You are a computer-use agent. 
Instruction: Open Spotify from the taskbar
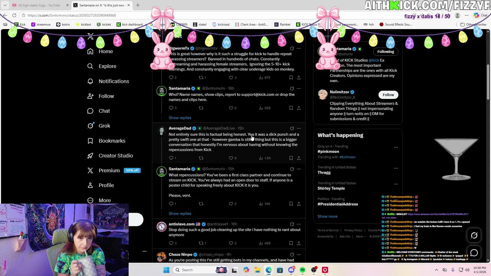coord(303,270)
